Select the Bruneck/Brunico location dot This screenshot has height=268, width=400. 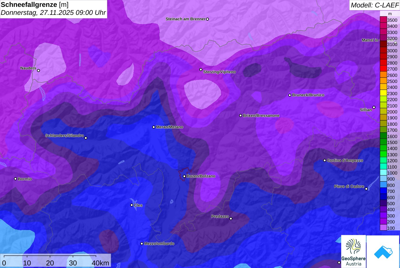[x=290, y=95]
